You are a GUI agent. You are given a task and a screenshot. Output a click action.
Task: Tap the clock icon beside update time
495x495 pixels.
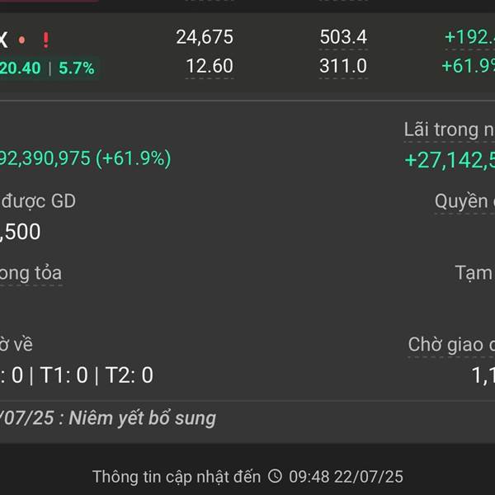tap(275, 476)
